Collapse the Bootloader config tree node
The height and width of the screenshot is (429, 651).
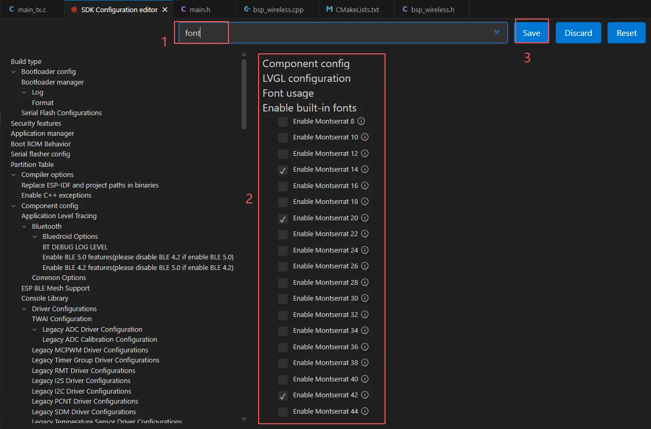pyautogui.click(x=14, y=72)
